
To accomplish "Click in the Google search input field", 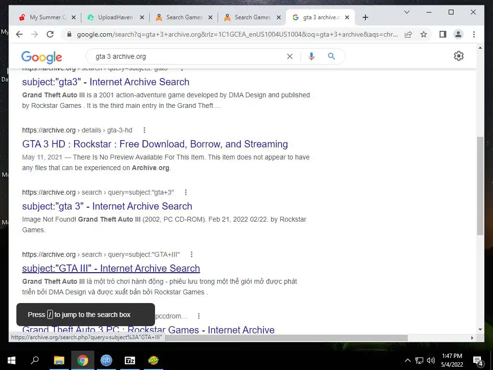I will (189, 56).
